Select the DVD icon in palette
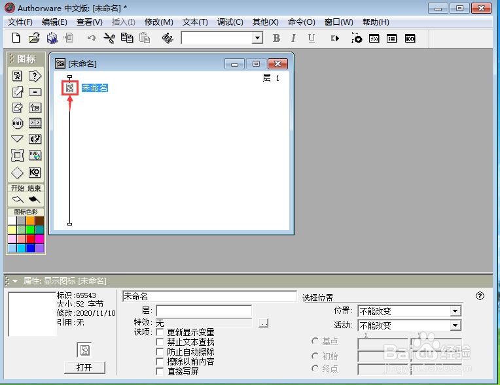This screenshot has height=385, width=500. (x=35, y=155)
